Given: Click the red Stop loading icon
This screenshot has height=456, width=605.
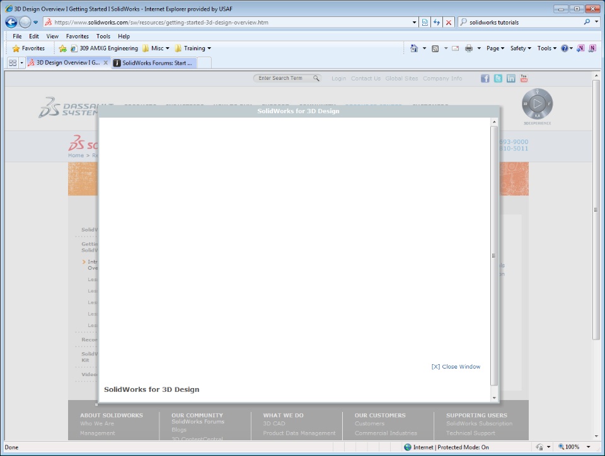Looking at the screenshot, I should tap(448, 23).
